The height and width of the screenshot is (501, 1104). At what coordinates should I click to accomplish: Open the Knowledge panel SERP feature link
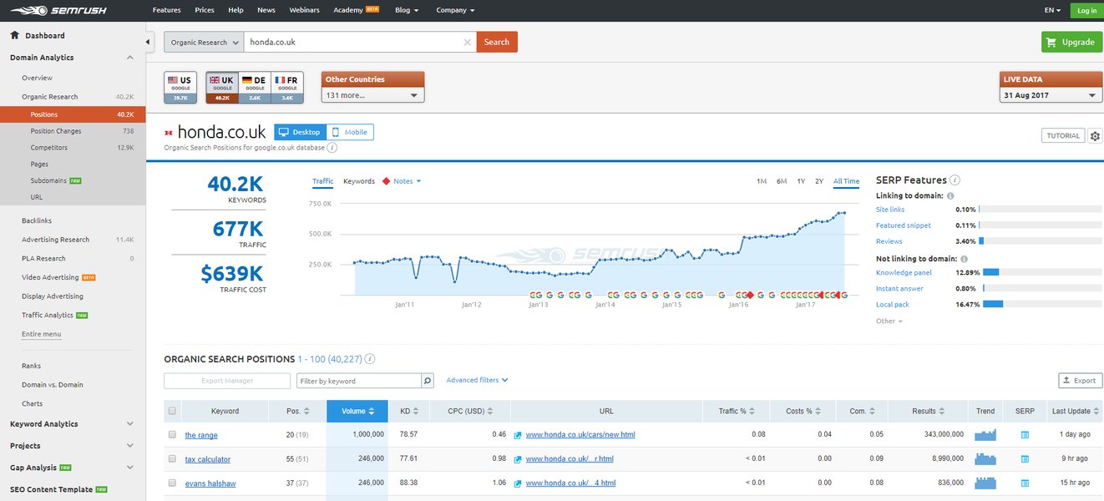(x=904, y=272)
